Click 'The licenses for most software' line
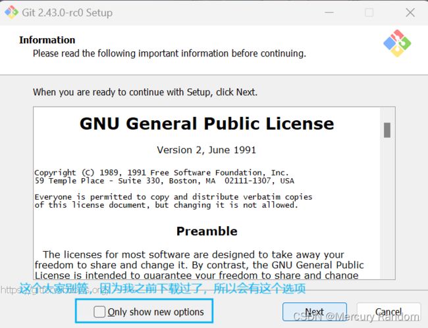The width and height of the screenshot is (428, 328). click(193, 255)
